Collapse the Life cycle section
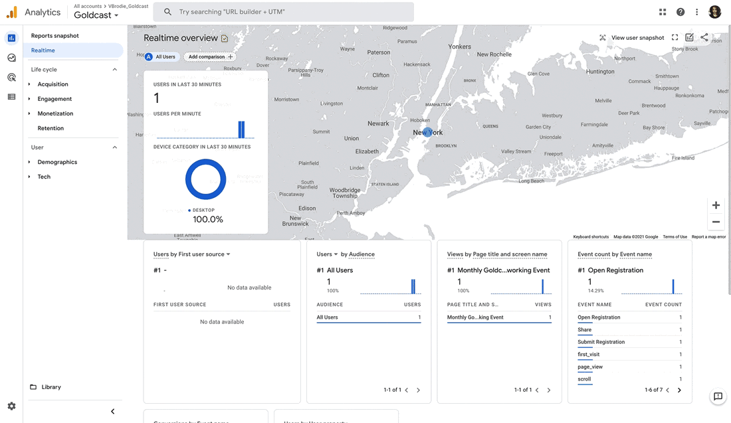 coord(115,70)
